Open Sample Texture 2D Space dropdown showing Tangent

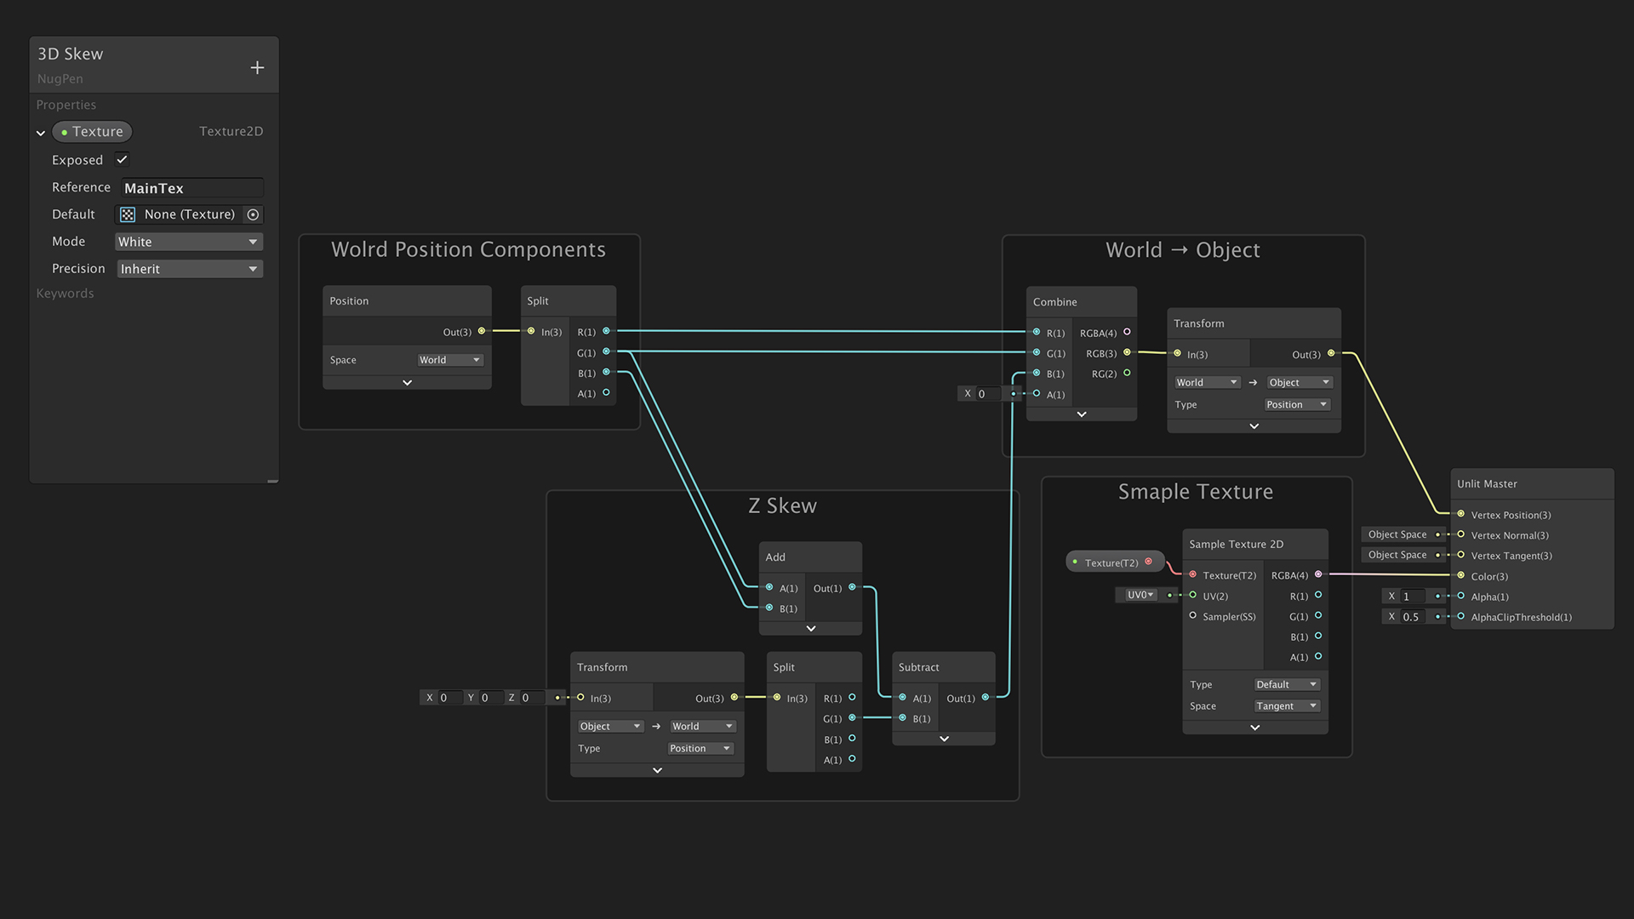1287,705
